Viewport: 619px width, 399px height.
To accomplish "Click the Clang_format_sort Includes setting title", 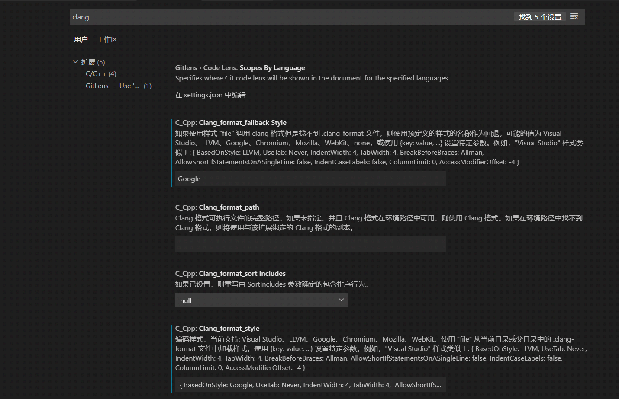I will point(230,273).
